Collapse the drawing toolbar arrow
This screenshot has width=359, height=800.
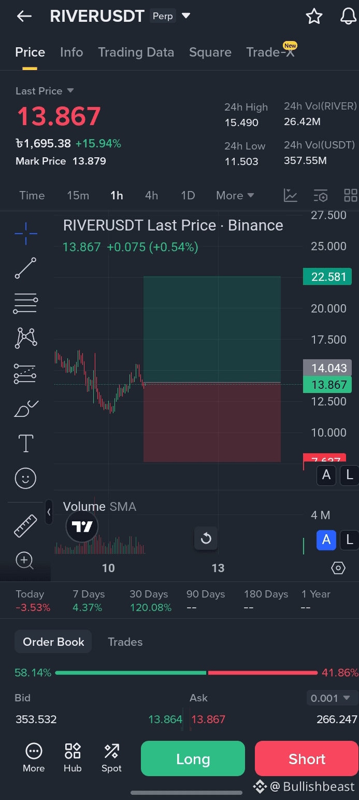pos(49,512)
